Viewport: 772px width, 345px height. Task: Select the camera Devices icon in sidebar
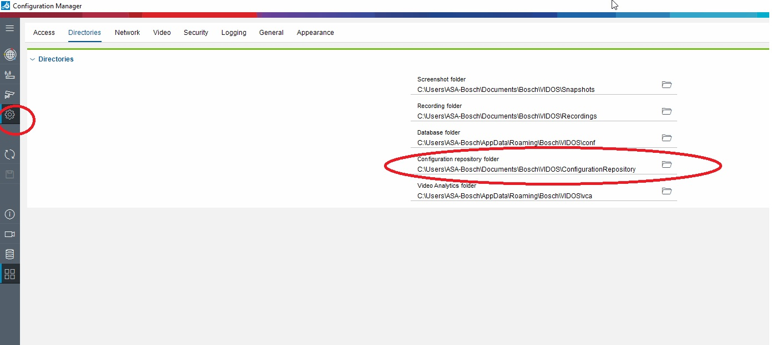pyautogui.click(x=9, y=95)
